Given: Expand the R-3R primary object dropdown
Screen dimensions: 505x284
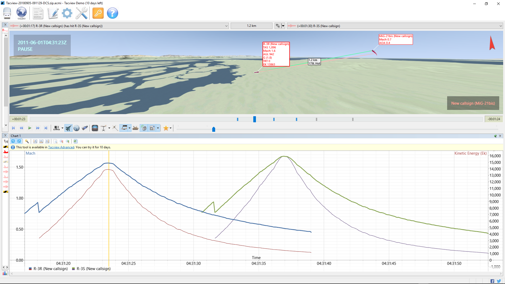Looking at the screenshot, I should pos(226,26).
